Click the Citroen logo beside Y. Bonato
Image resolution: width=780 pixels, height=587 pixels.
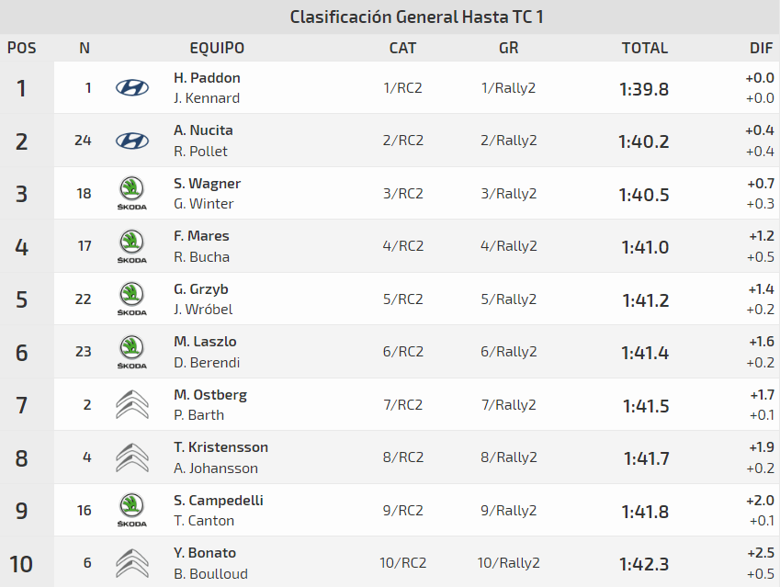tap(131, 563)
